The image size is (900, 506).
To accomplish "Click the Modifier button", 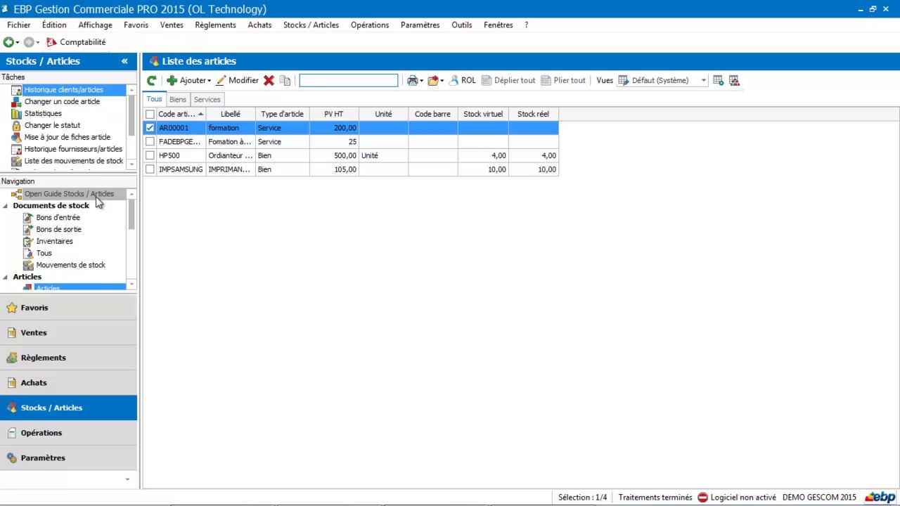I will click(x=238, y=81).
